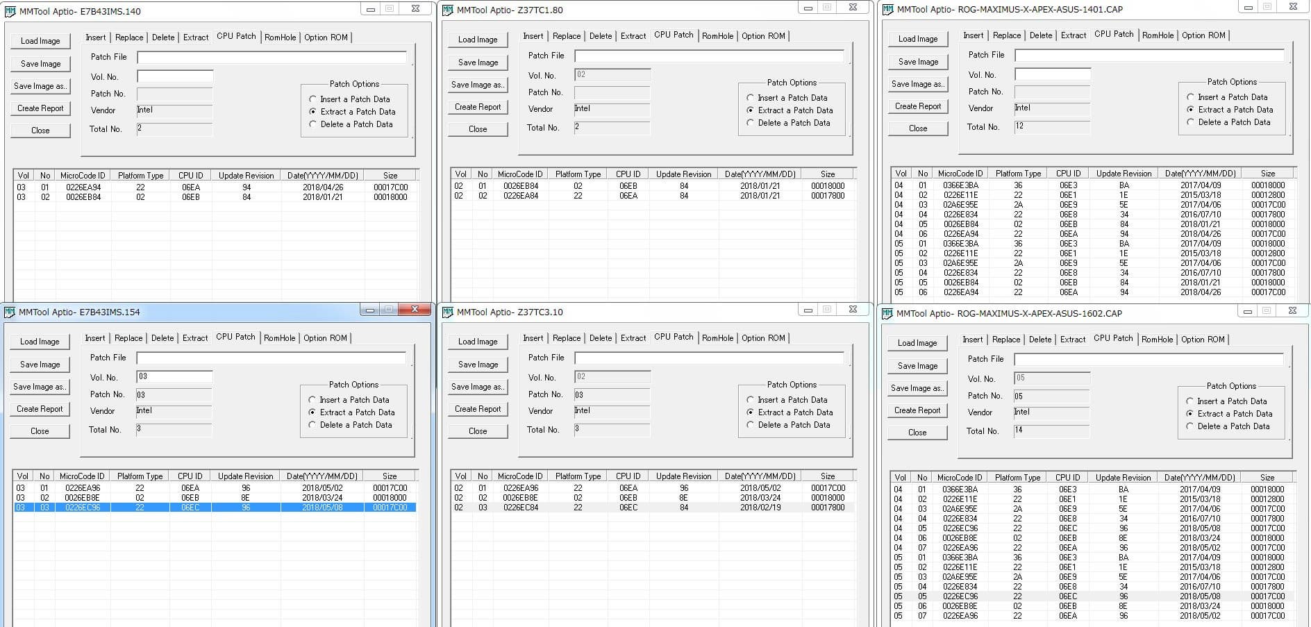The image size is (1311, 627).
Task: Minimize the E7B43IMS.140 window
Action: (371, 9)
